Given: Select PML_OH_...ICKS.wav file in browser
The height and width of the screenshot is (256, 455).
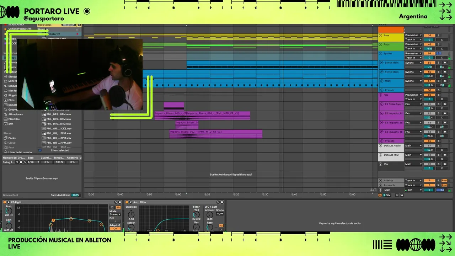Looking at the screenshot, I should pos(57,128).
